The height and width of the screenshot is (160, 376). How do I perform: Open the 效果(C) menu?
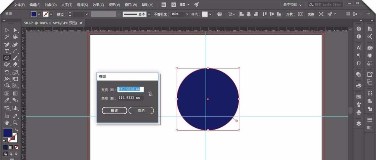point(98,5)
